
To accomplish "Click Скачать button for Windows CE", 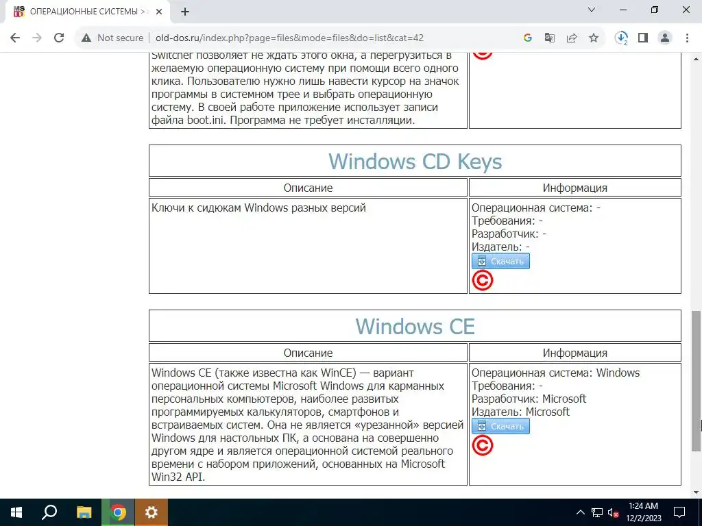I will [500, 426].
